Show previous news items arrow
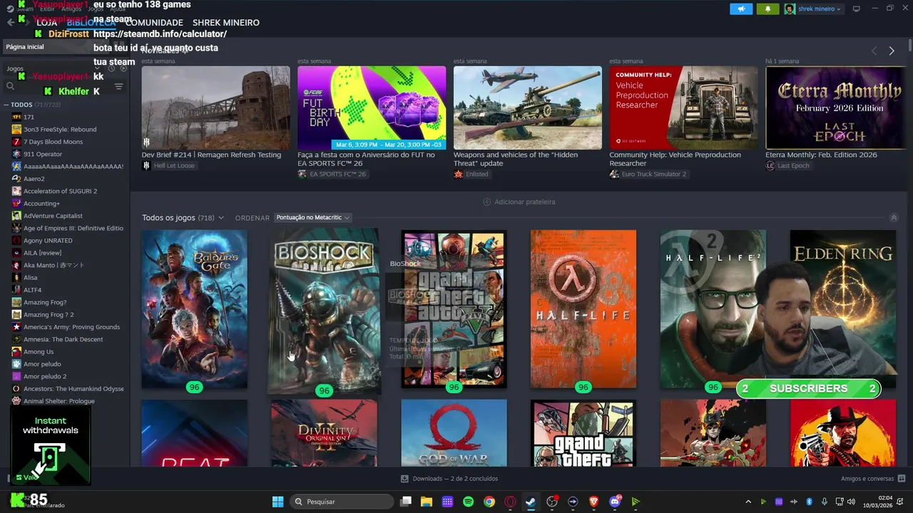The width and height of the screenshot is (913, 513). click(874, 51)
